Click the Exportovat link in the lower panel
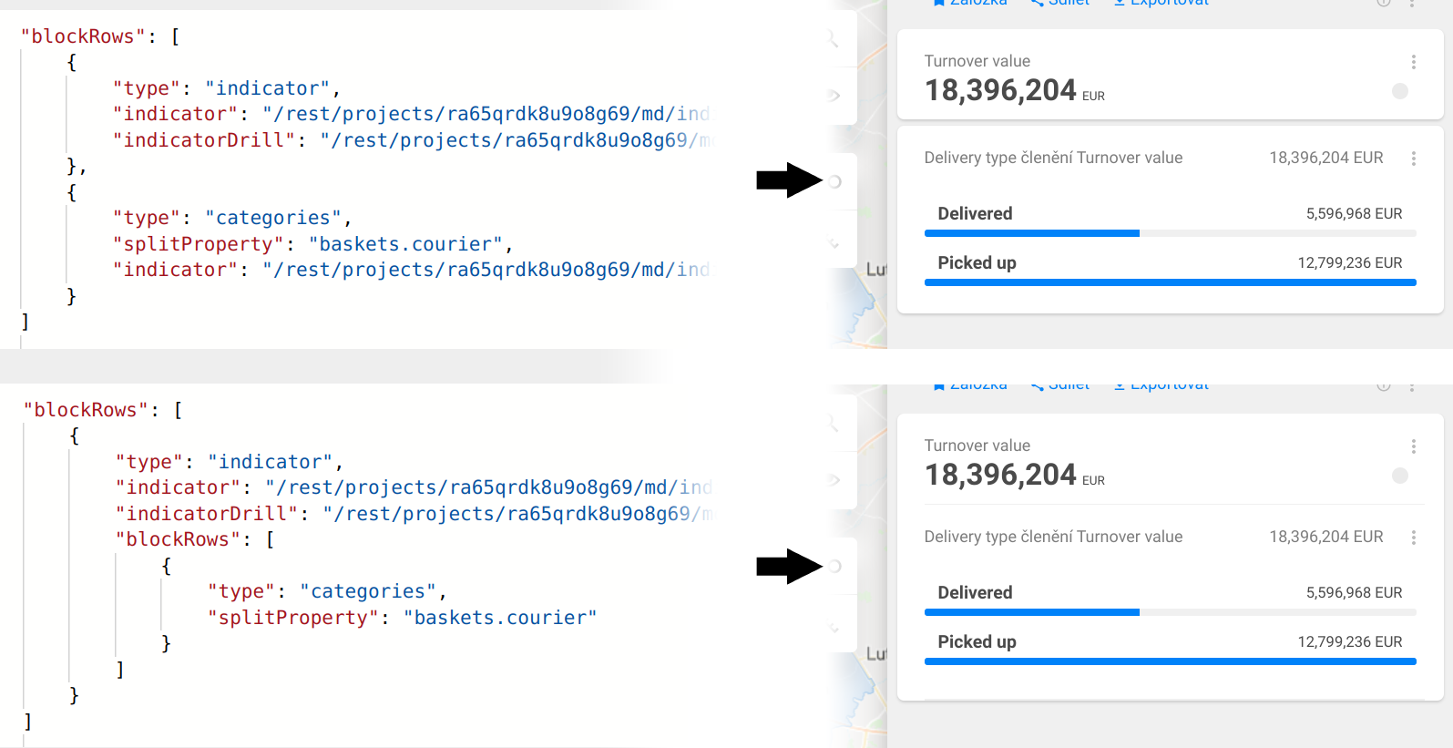This screenshot has width=1453, height=748. point(1169,386)
